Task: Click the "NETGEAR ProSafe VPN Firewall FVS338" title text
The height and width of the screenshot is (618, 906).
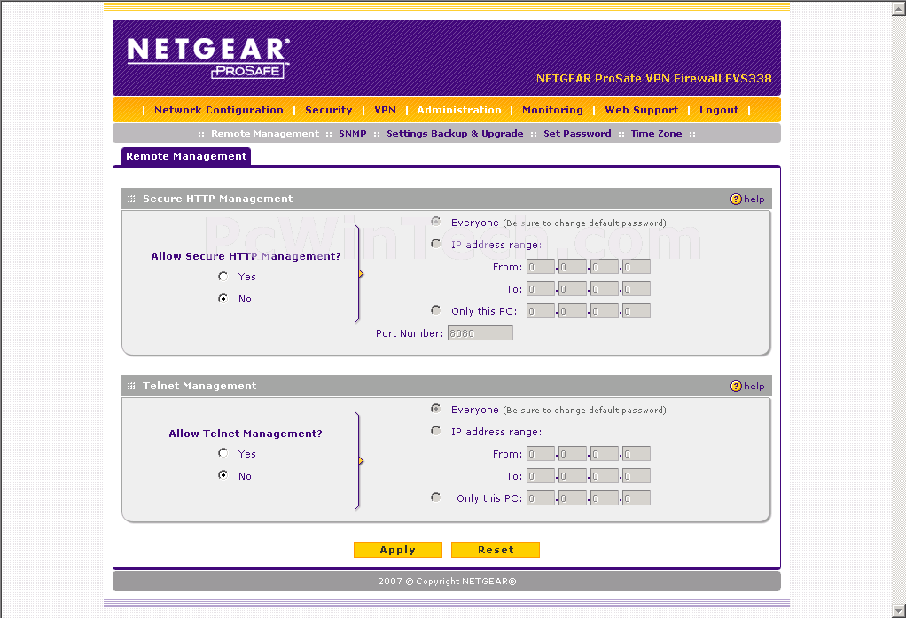Action: point(653,79)
